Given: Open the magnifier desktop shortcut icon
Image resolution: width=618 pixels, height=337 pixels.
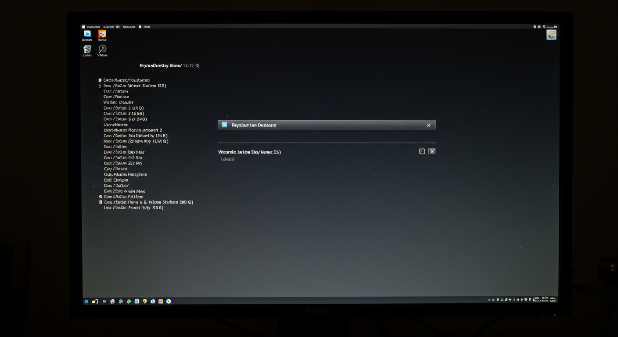Looking at the screenshot, I should point(102,49).
